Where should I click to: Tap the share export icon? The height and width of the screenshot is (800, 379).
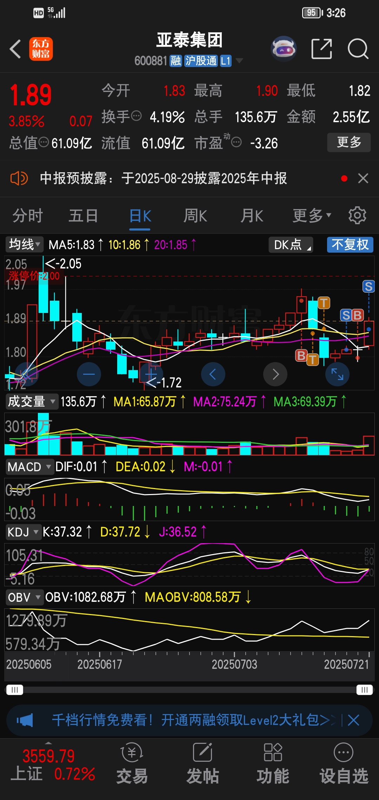[322, 49]
